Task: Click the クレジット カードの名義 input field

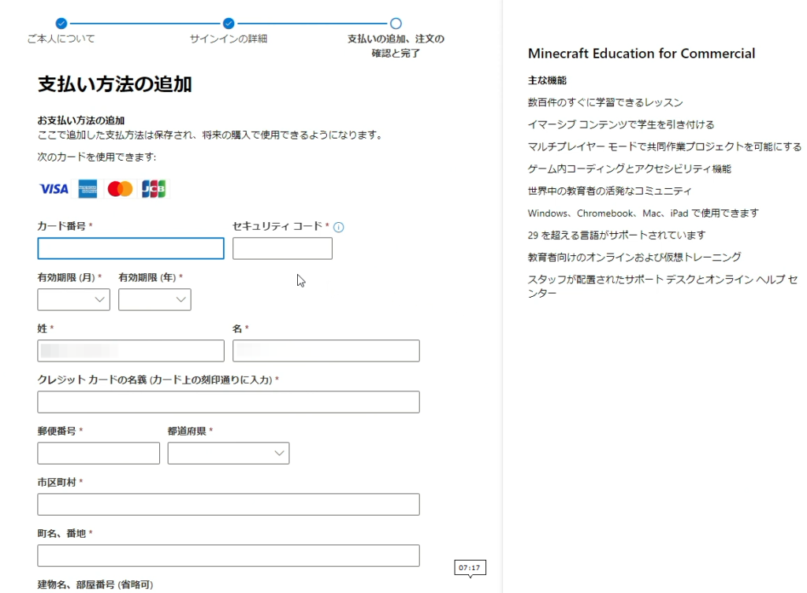Action: pos(228,402)
